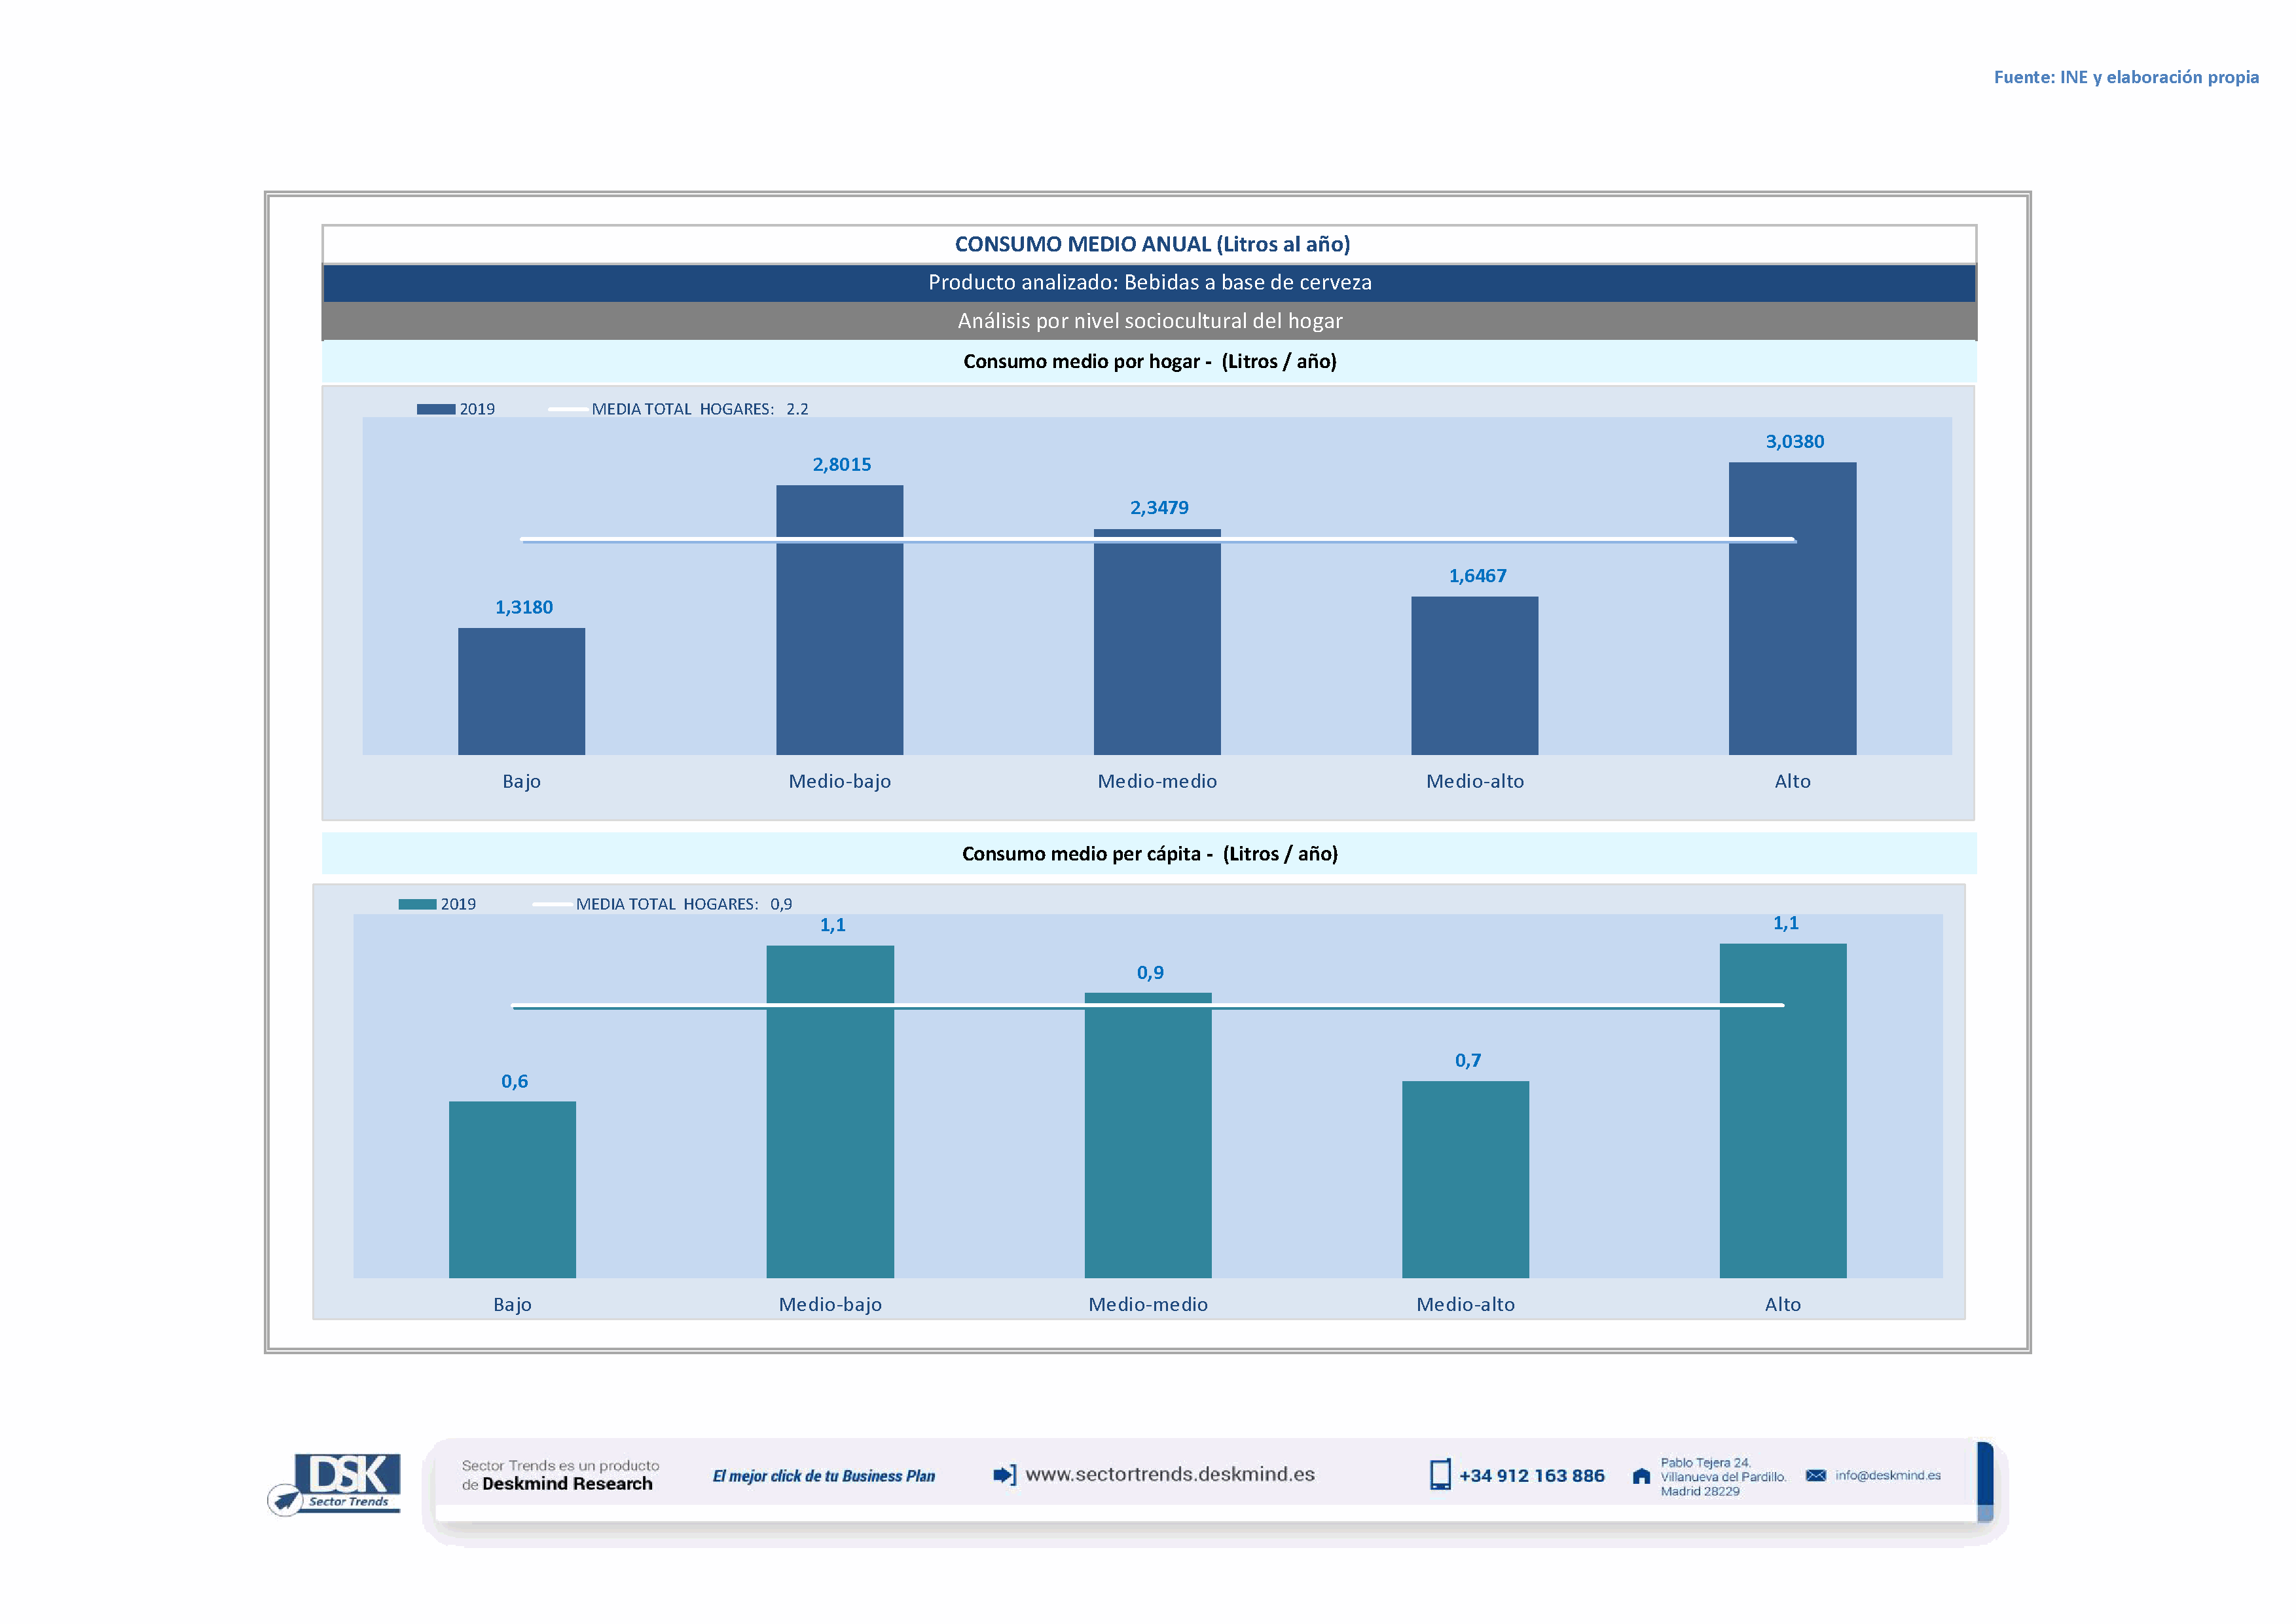Screen dimensions: 2296x1624
Task: Click the dark blue 2019 legend swatch
Action: tap(436, 409)
